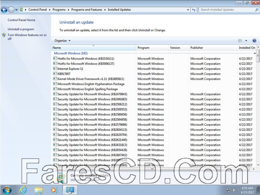
Task: Click icon of Security Update KB2579686
Action: point(55,124)
